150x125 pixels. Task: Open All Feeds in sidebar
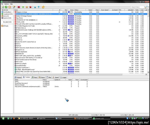coord(5,26)
